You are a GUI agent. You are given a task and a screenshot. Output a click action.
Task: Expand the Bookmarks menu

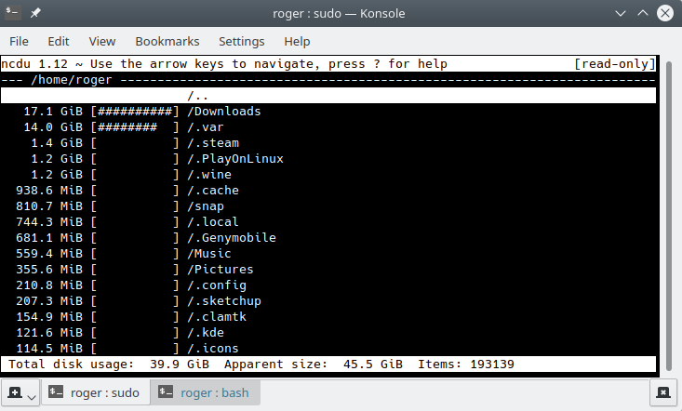[x=167, y=41]
